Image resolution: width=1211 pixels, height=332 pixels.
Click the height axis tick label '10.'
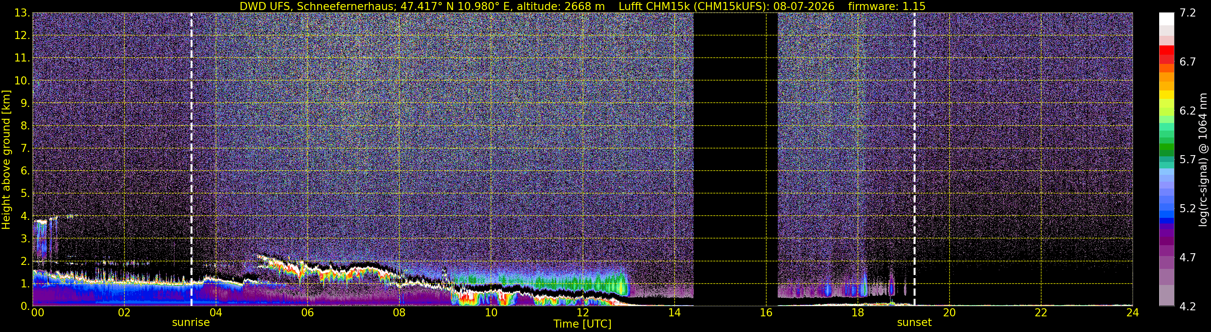point(22,81)
